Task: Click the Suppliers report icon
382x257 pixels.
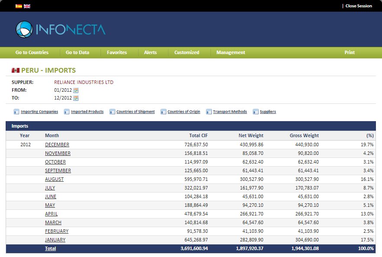Action: (x=256, y=112)
